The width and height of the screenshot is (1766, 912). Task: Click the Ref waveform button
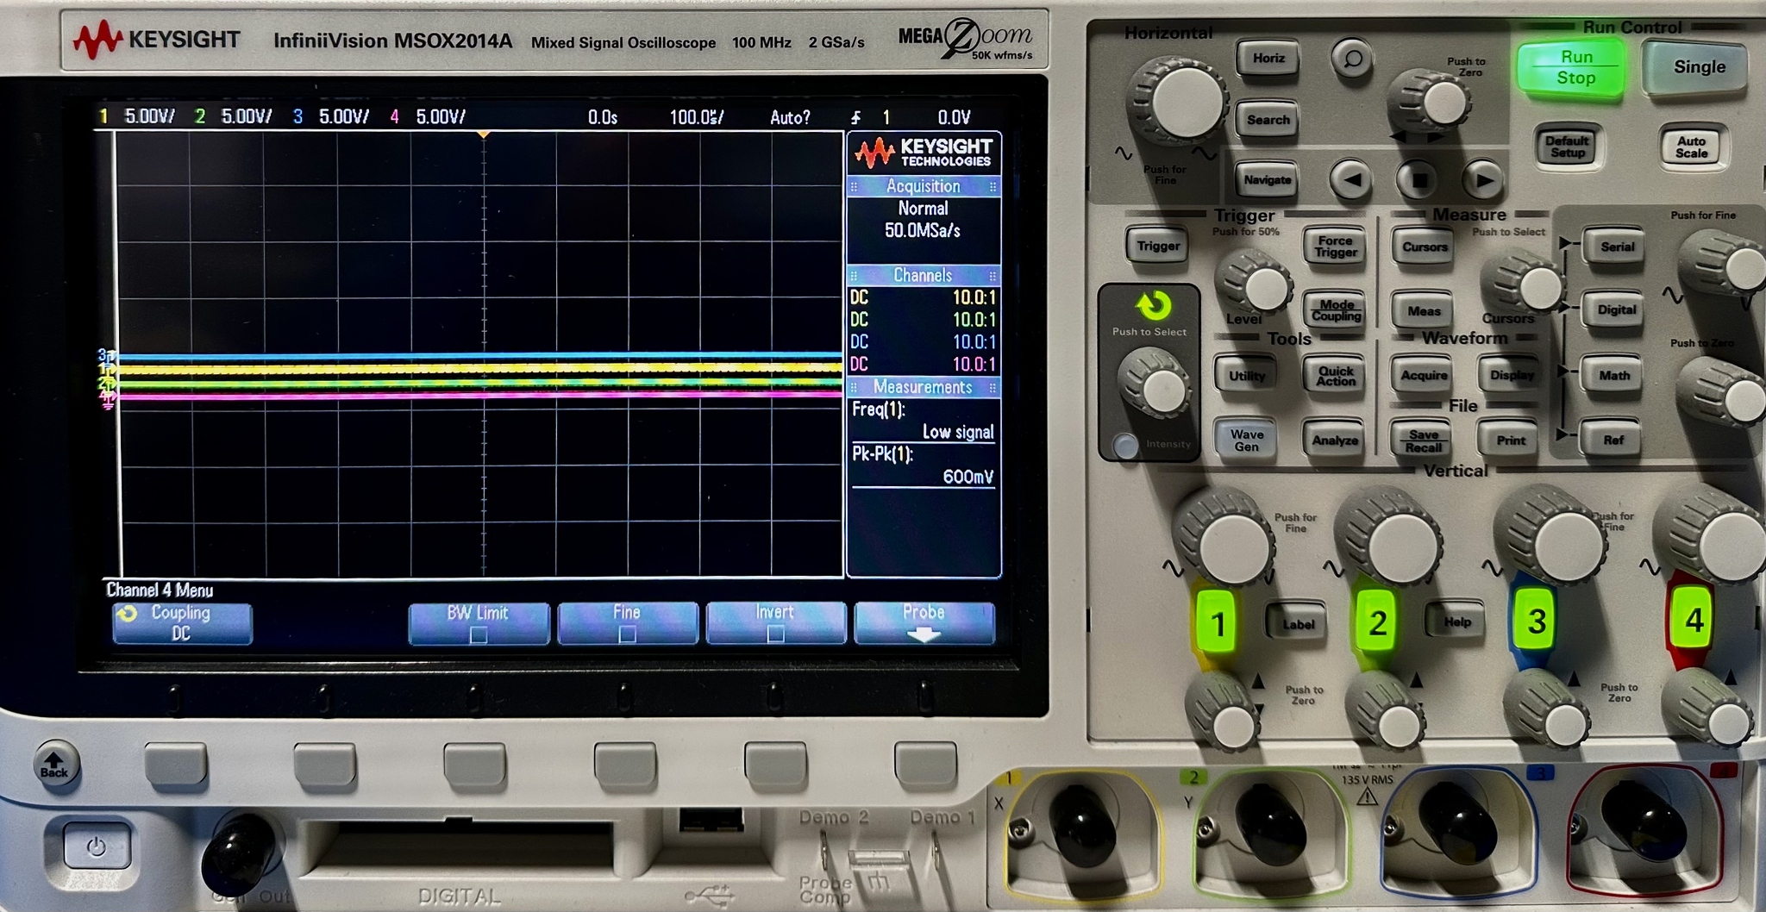[1613, 440]
